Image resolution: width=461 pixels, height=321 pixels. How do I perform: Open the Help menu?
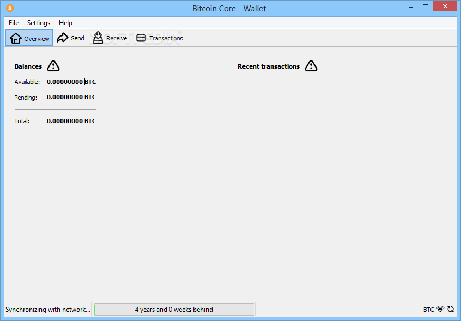65,23
